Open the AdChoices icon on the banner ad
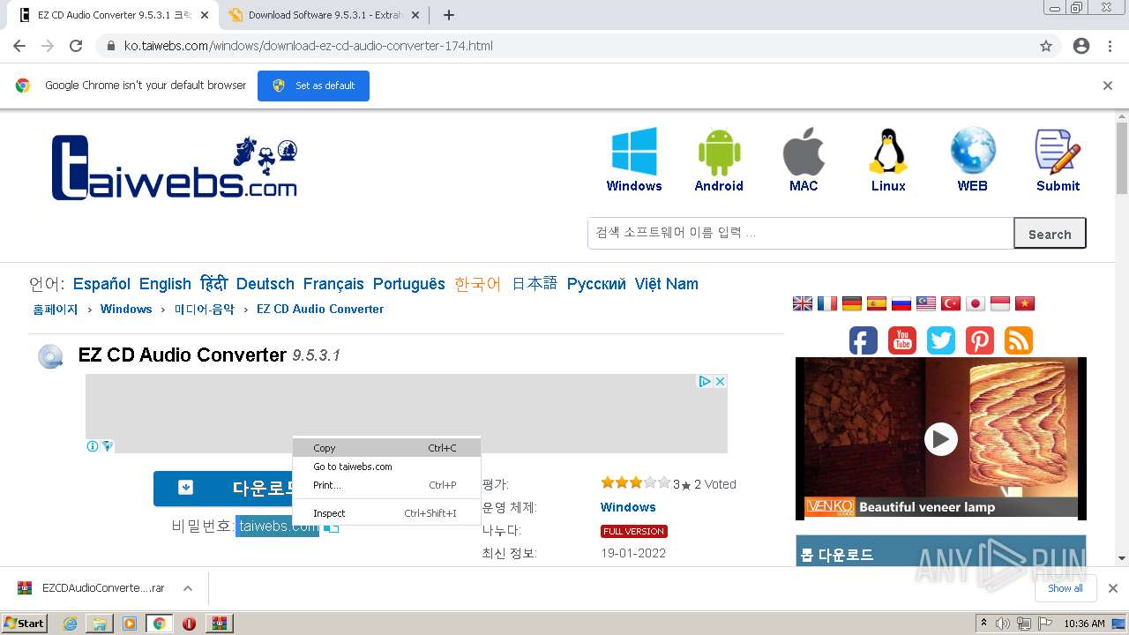Viewport: 1129px width, 635px height. 705,381
